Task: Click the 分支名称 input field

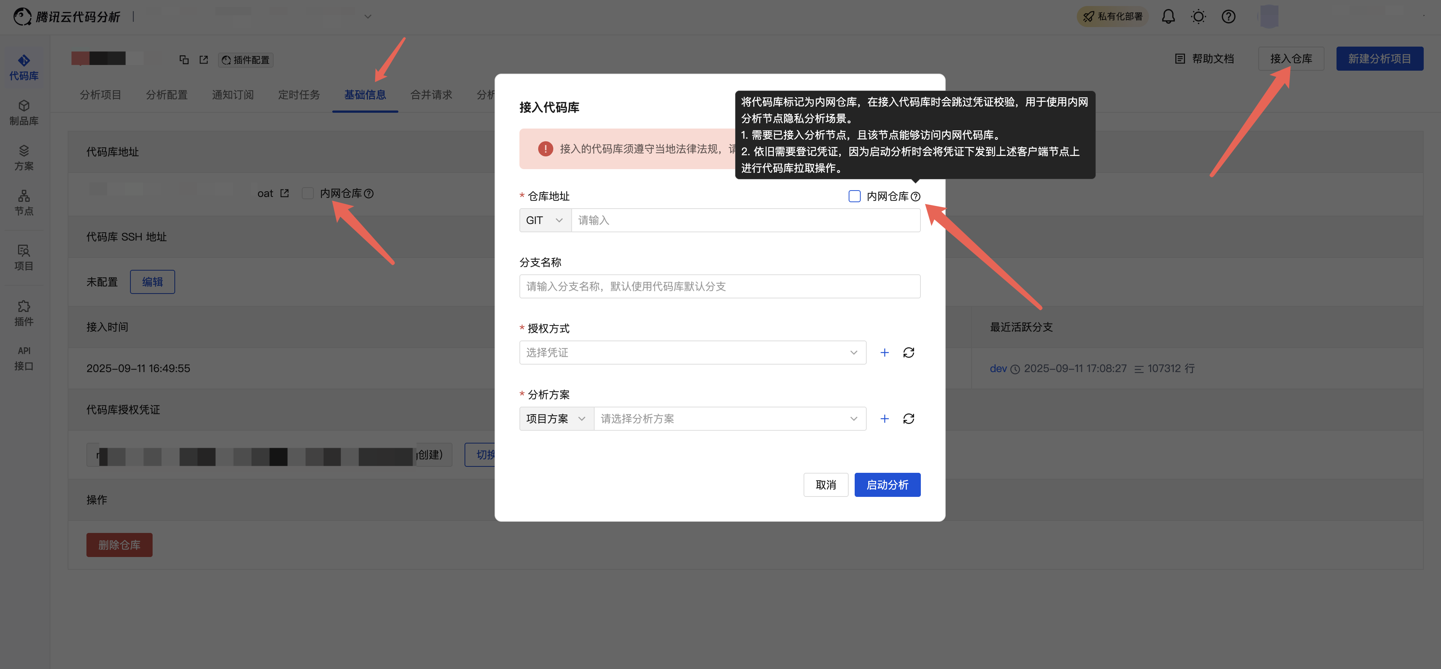Action: pos(719,286)
